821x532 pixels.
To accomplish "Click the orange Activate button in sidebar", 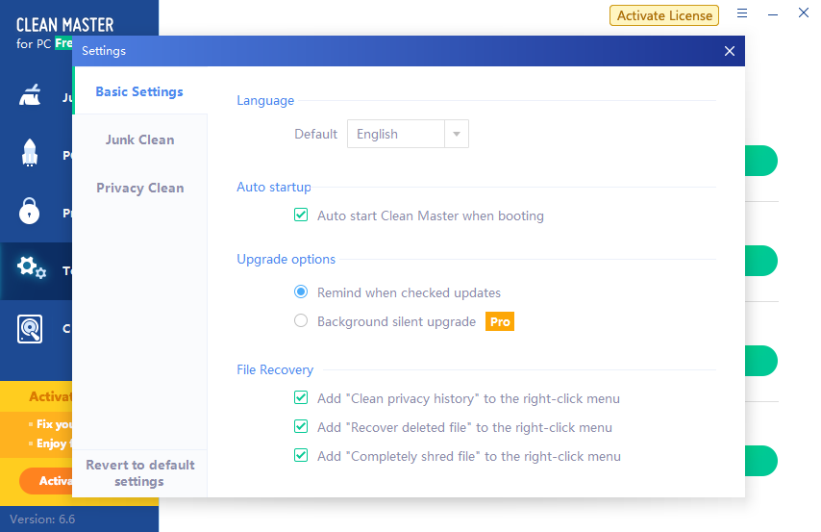I will tap(46, 481).
